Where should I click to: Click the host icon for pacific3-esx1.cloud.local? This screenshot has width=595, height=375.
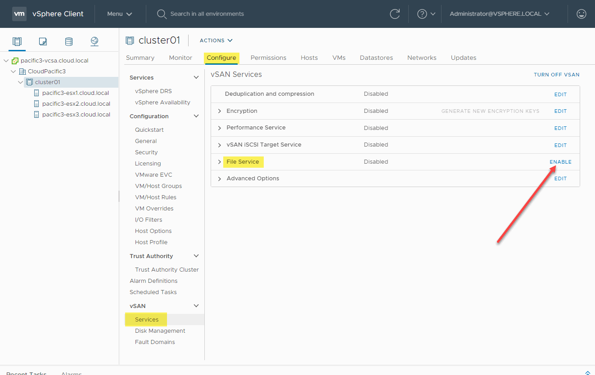(x=37, y=93)
